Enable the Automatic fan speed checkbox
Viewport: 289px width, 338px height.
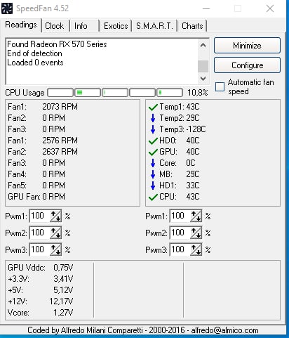point(220,86)
